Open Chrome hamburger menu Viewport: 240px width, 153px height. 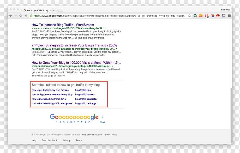tap(229, 16)
